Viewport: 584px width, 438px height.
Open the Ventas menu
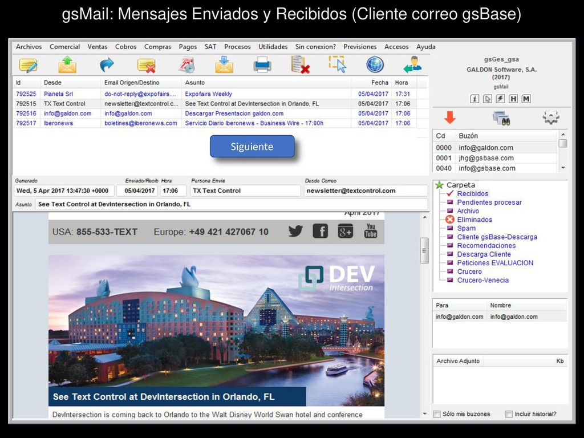(97, 47)
